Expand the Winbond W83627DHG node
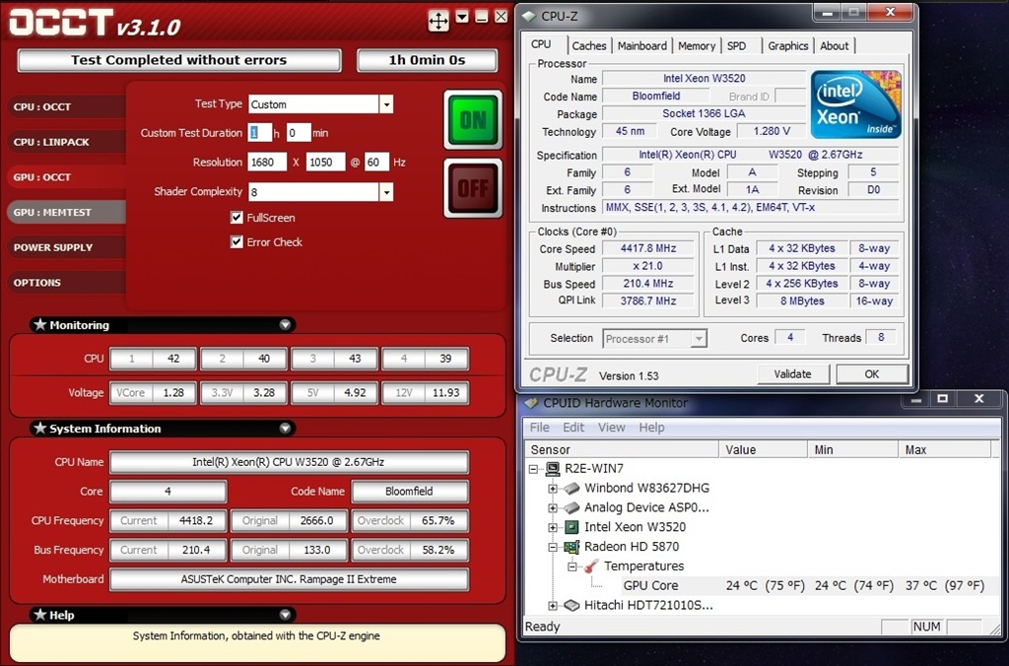1009x666 pixels. click(x=553, y=489)
